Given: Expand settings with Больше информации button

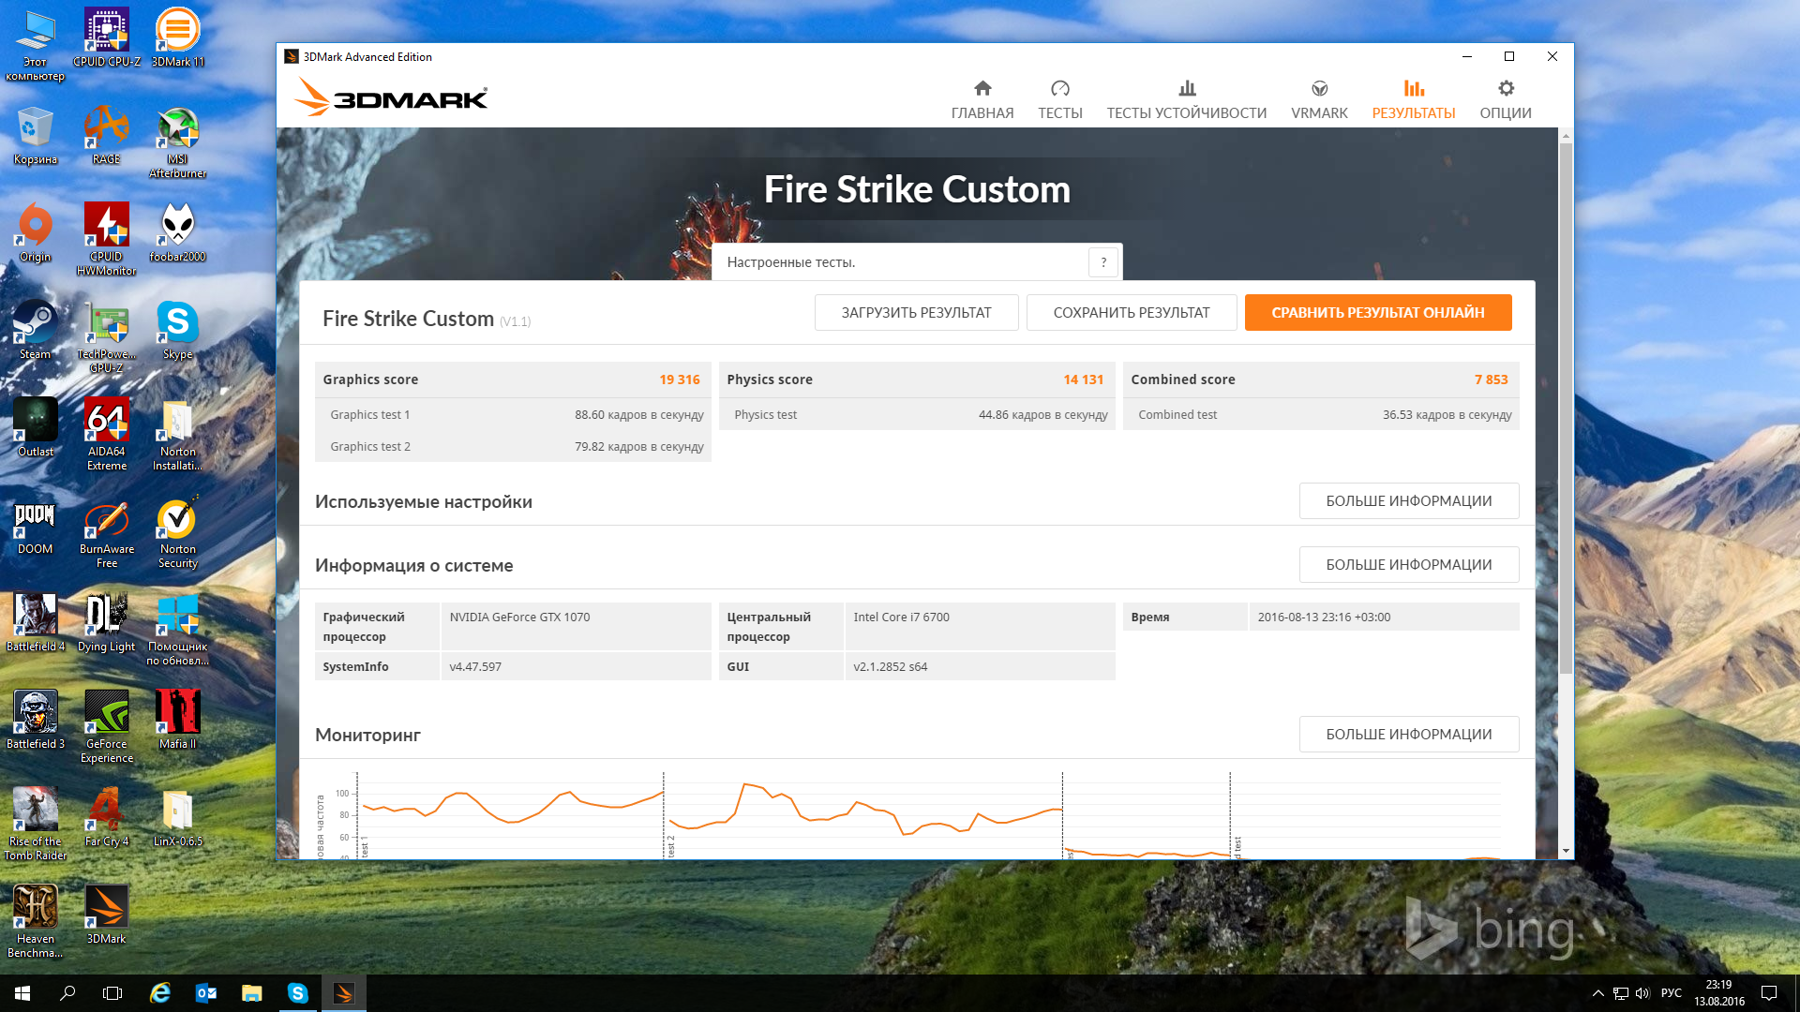Looking at the screenshot, I should 1408,501.
